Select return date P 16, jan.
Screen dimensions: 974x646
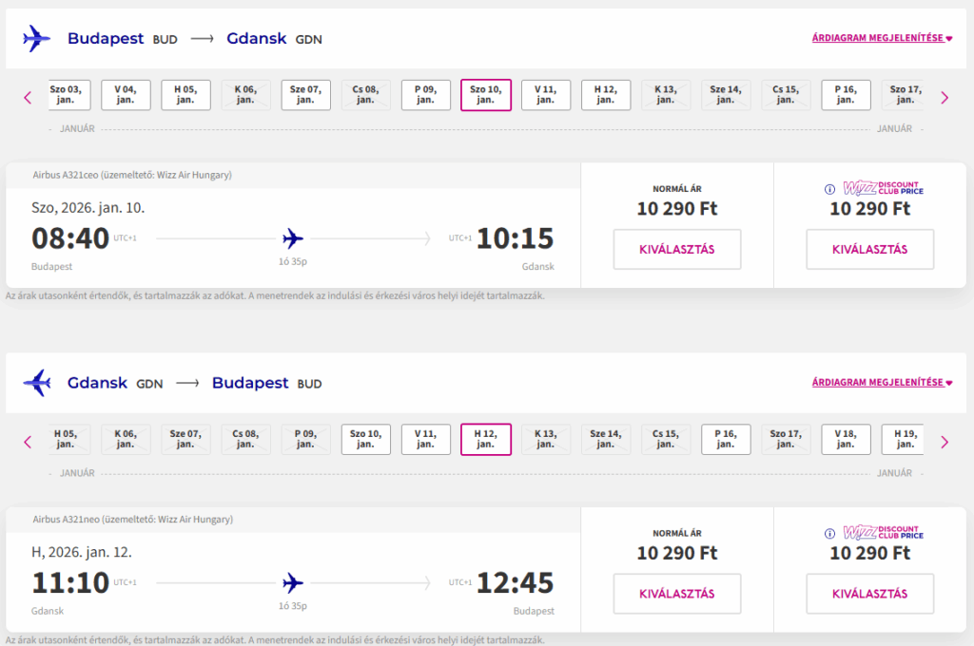pos(726,439)
